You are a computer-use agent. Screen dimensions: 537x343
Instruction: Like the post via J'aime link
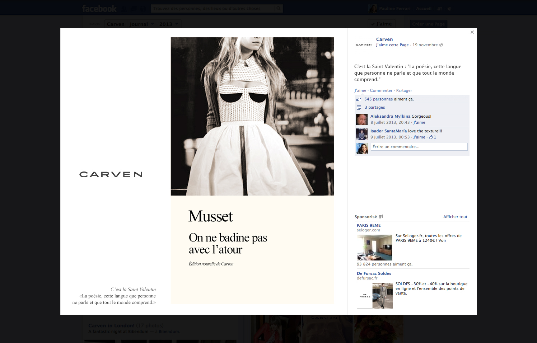click(x=360, y=90)
